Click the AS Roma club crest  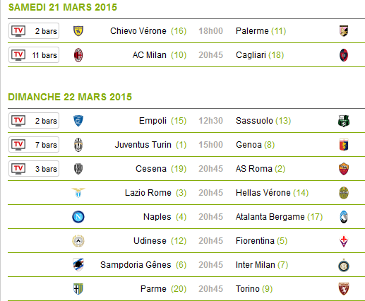(x=344, y=169)
